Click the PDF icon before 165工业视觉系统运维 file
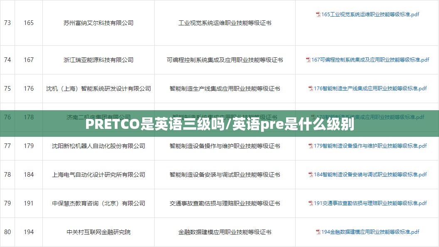The height and width of the screenshot is (247, 439). pos(318,14)
